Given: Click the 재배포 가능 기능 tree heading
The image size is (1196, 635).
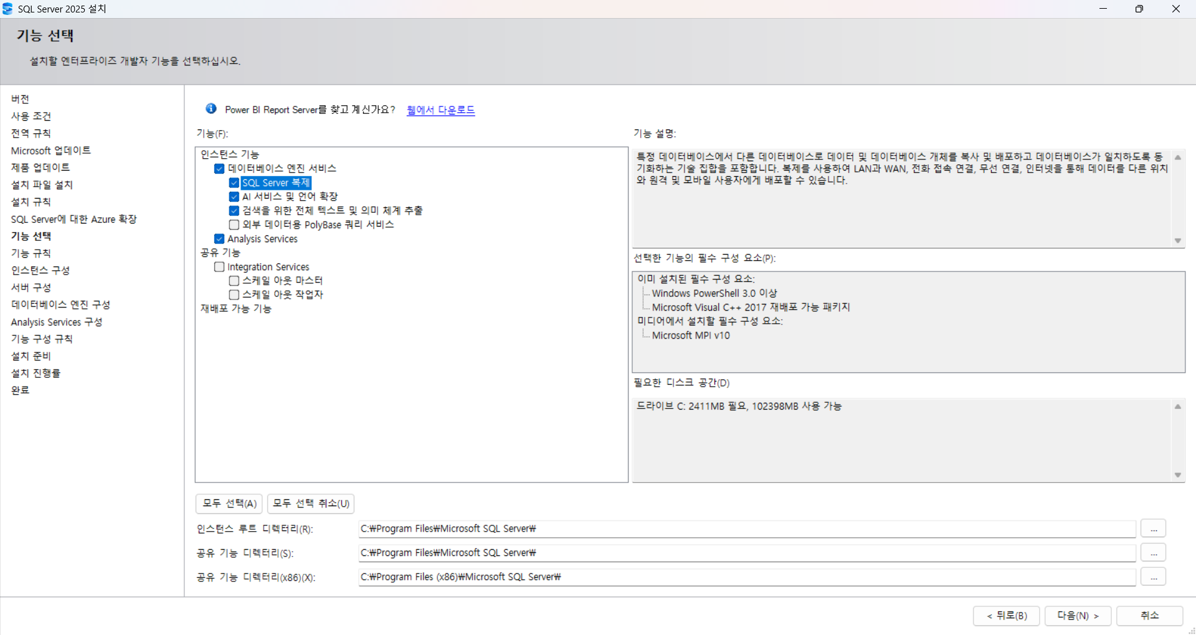Looking at the screenshot, I should [x=236, y=309].
